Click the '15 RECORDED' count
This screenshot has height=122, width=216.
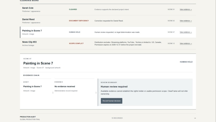coord(117,118)
